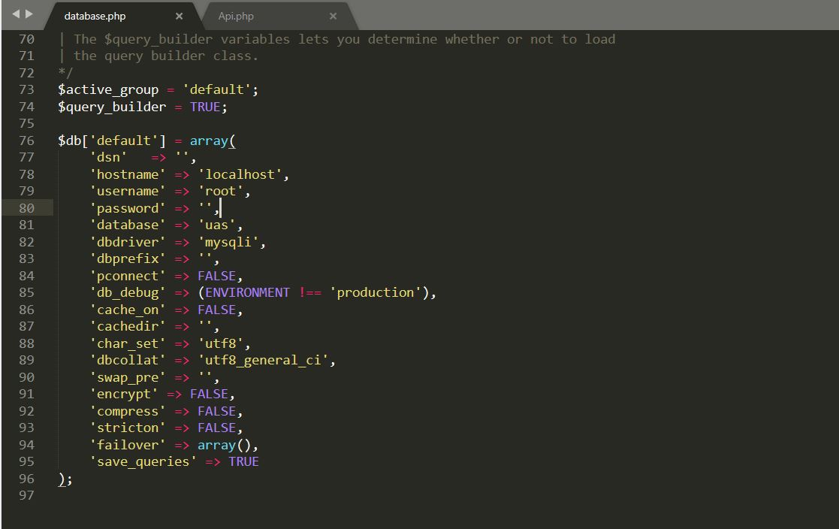
Task: Click line number 80 in gutter
Action: [26, 207]
